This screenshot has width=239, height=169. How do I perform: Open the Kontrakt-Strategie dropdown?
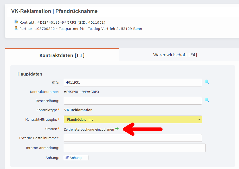tap(199, 119)
